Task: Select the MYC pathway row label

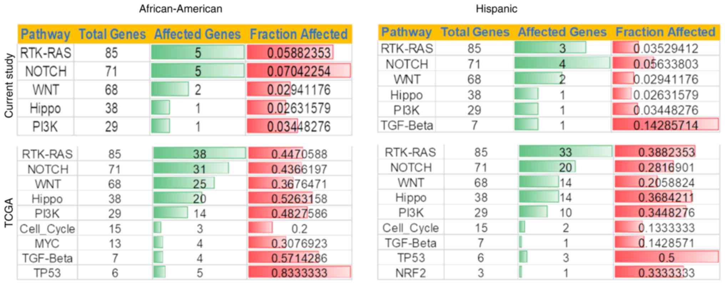Action: tap(47, 244)
